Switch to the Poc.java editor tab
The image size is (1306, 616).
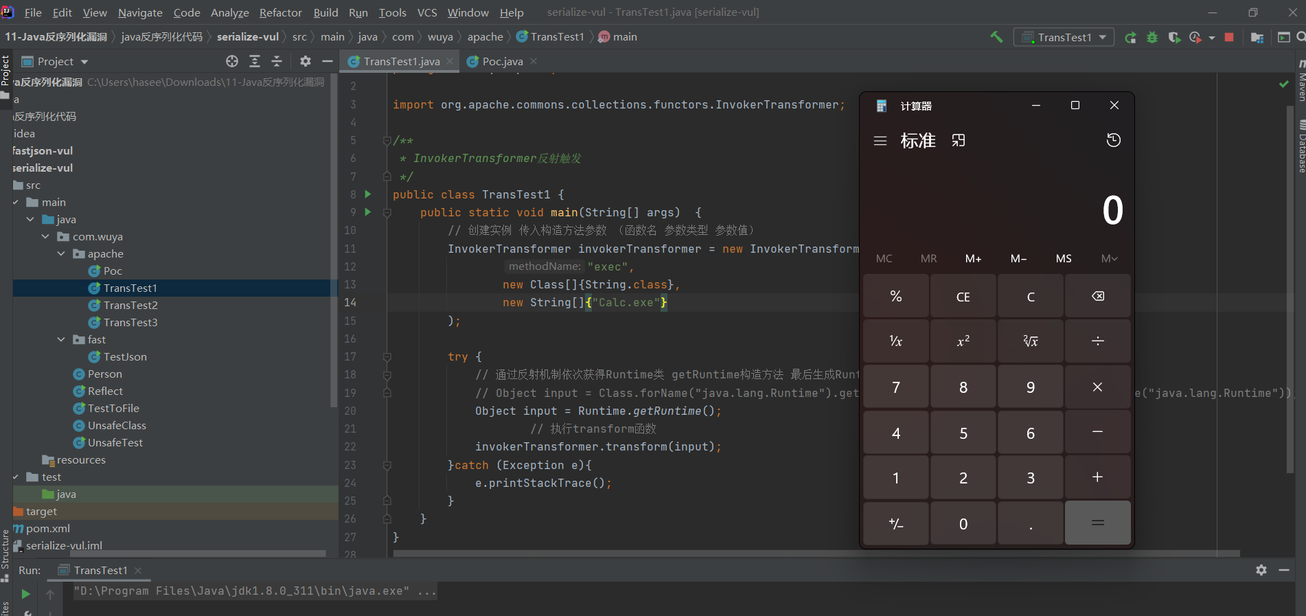tap(503, 61)
